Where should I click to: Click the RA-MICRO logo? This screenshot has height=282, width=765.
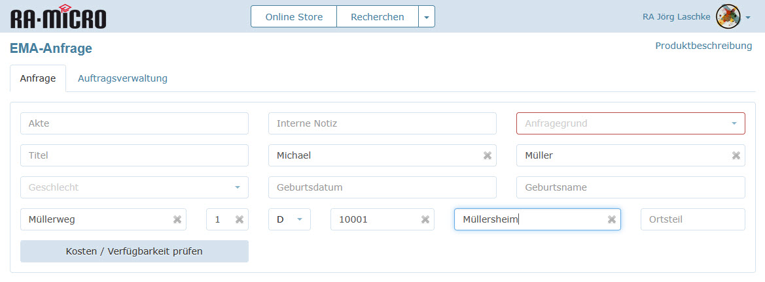pos(58,17)
